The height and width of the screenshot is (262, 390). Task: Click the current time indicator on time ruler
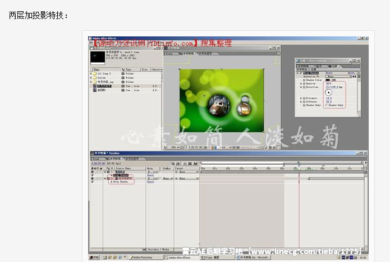[299, 163]
